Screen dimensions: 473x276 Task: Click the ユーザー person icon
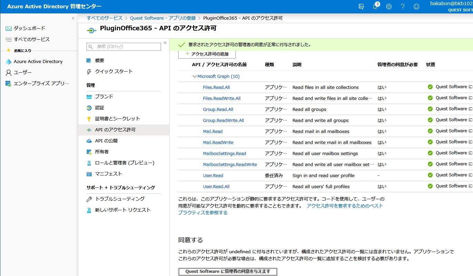(x=9, y=72)
